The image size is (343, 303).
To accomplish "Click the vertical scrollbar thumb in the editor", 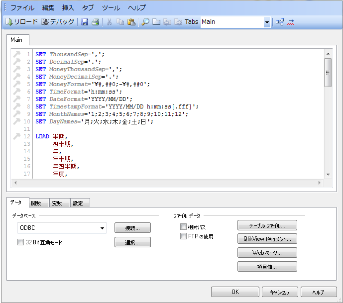I will (x=328, y=73).
